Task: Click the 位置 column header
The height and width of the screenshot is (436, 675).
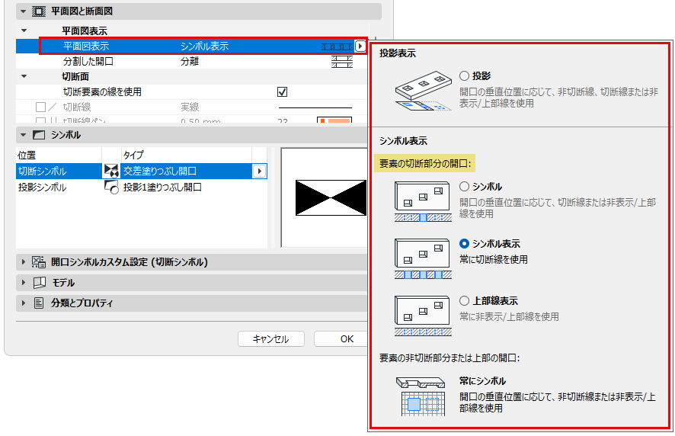Action: tap(59, 155)
